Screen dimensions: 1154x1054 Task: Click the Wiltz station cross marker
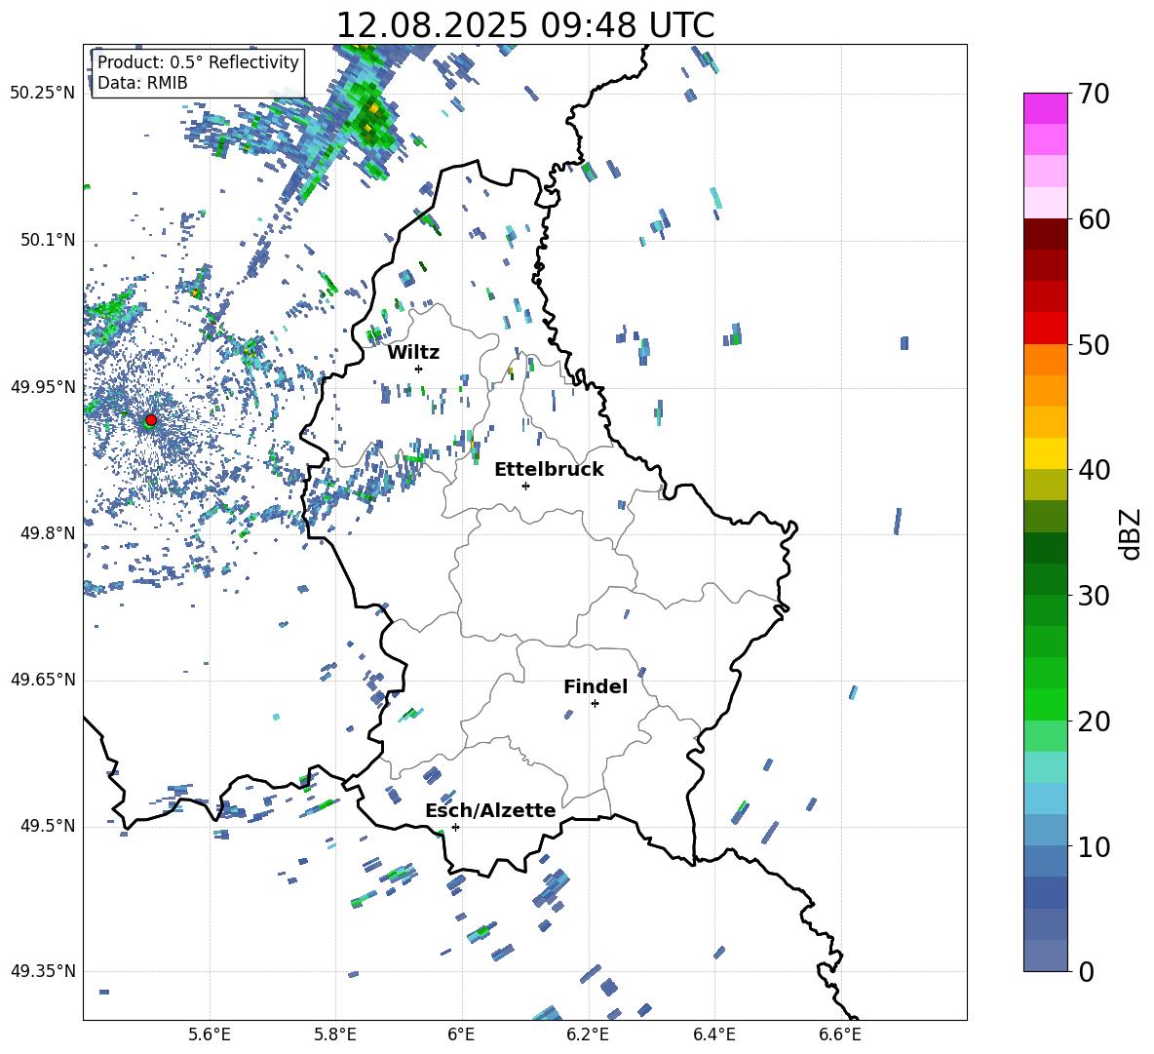(x=419, y=369)
